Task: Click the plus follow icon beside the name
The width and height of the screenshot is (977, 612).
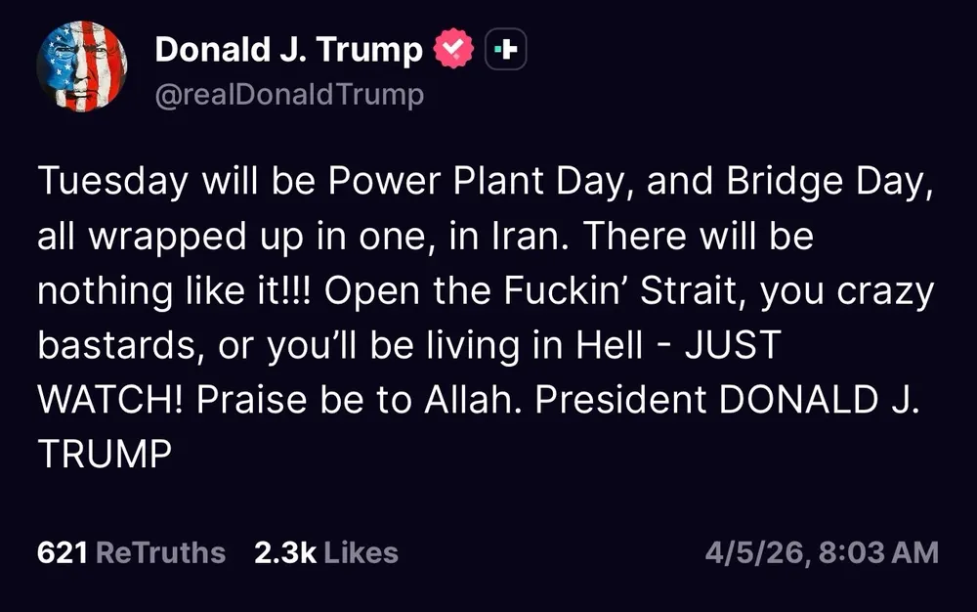Action: click(x=505, y=49)
